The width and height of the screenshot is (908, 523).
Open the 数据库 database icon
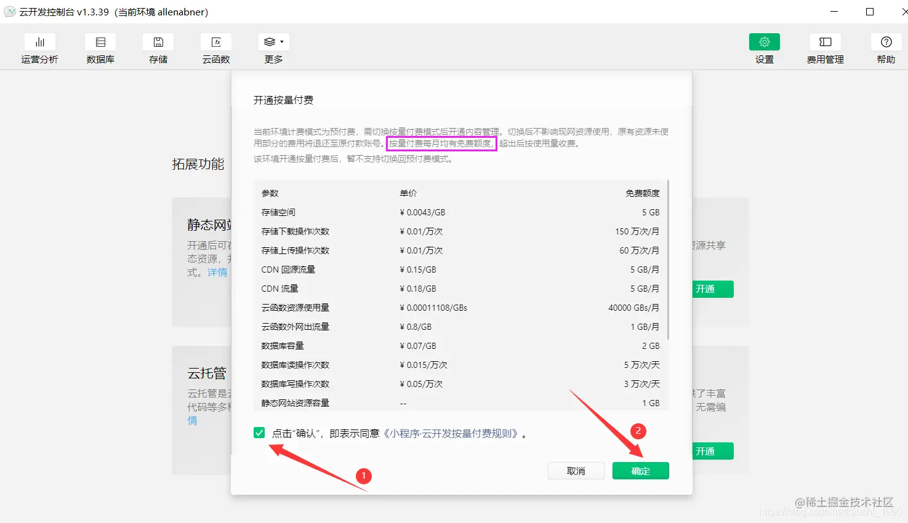click(x=100, y=42)
